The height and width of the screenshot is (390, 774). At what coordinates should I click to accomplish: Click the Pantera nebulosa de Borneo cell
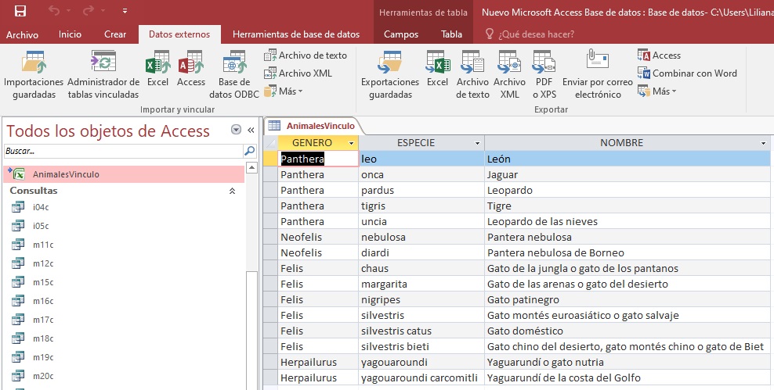628,252
